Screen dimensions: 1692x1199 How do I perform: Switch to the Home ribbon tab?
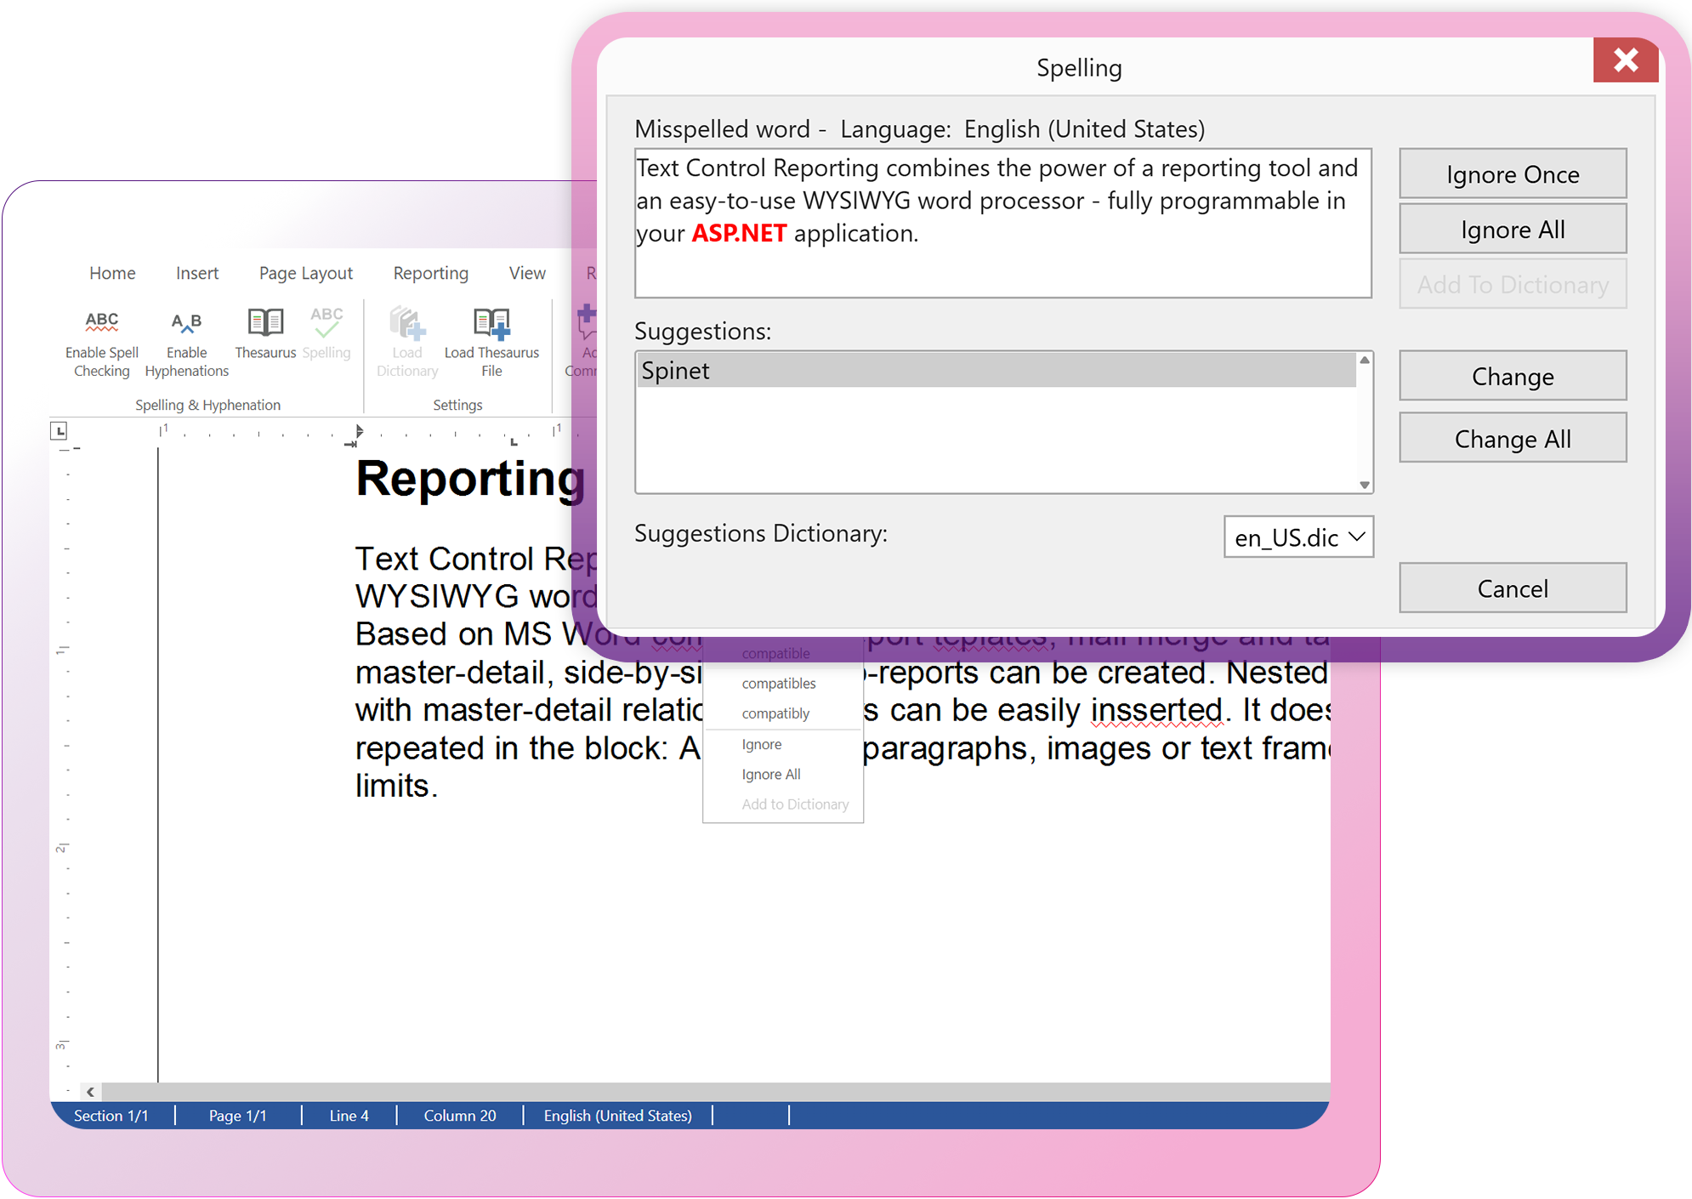click(x=112, y=273)
